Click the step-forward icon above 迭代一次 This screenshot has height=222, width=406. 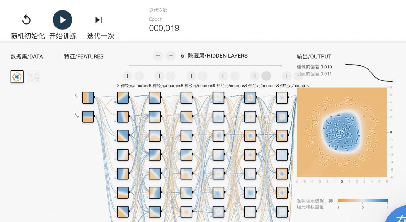coord(98,20)
